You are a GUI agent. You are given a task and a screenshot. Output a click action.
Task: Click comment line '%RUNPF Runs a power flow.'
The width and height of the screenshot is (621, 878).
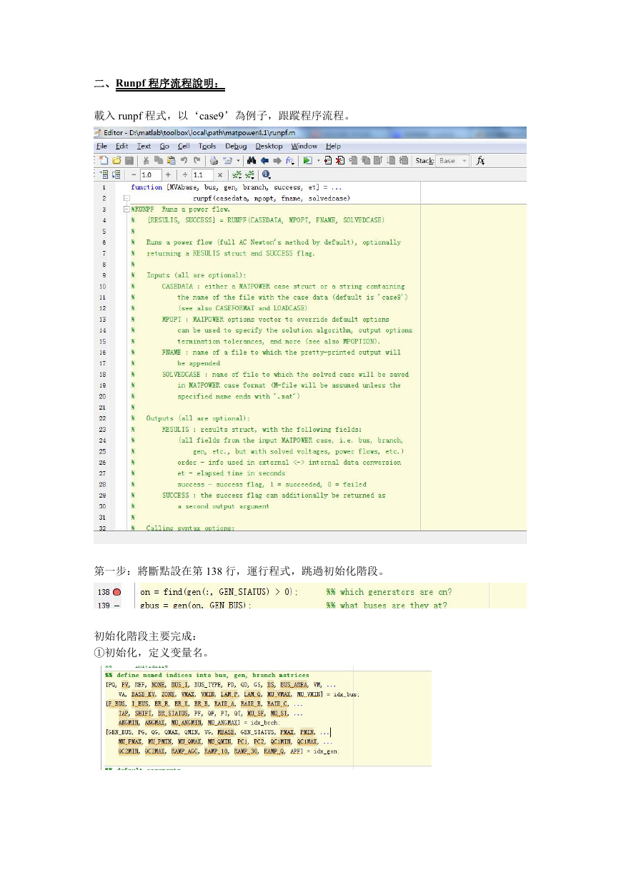coord(179,209)
